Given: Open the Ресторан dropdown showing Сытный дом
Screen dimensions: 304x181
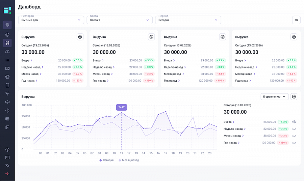Looking at the screenshot, I should click(x=51, y=20).
